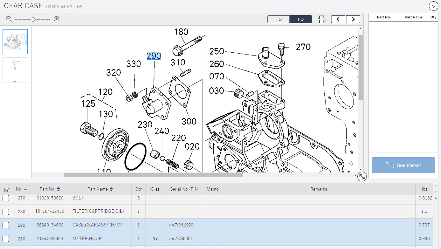Sort the table by Part No. column
This screenshot has height=249, width=441.
pyautogui.click(x=50, y=189)
